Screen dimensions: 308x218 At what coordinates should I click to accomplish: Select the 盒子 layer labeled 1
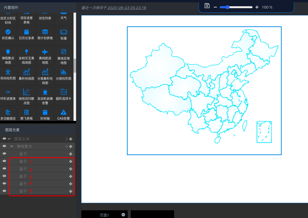pos(23,161)
